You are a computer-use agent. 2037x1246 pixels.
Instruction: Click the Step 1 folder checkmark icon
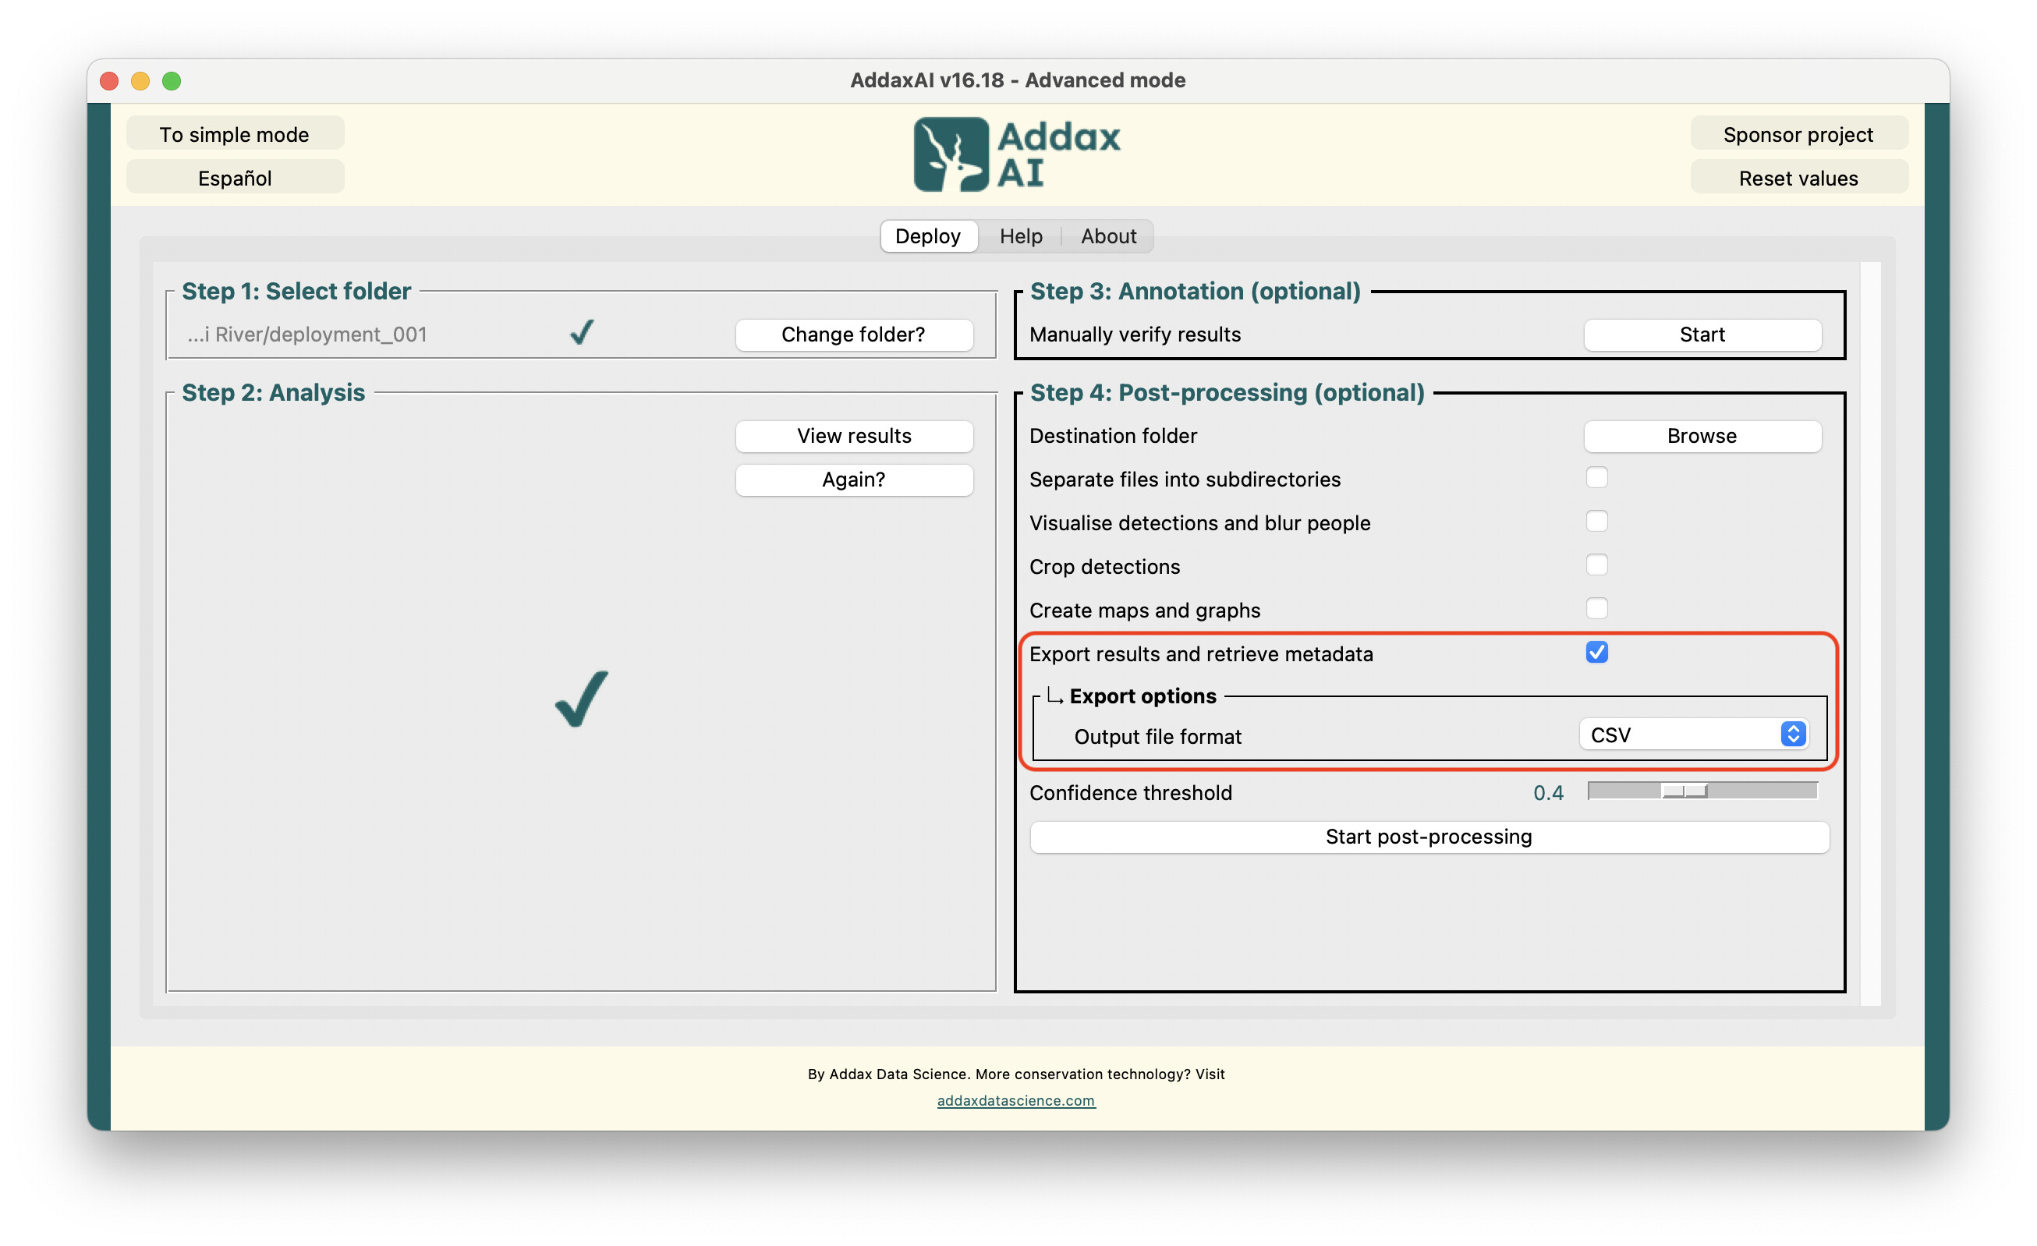(x=582, y=332)
